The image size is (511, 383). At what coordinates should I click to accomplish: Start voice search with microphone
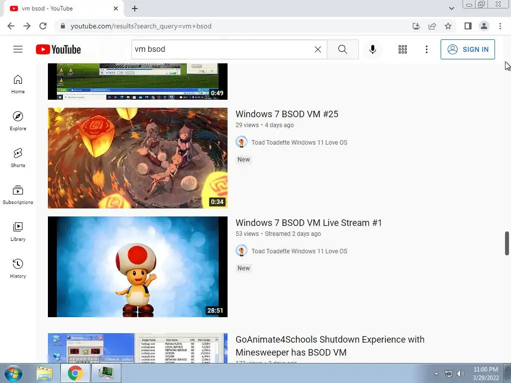[x=372, y=49]
